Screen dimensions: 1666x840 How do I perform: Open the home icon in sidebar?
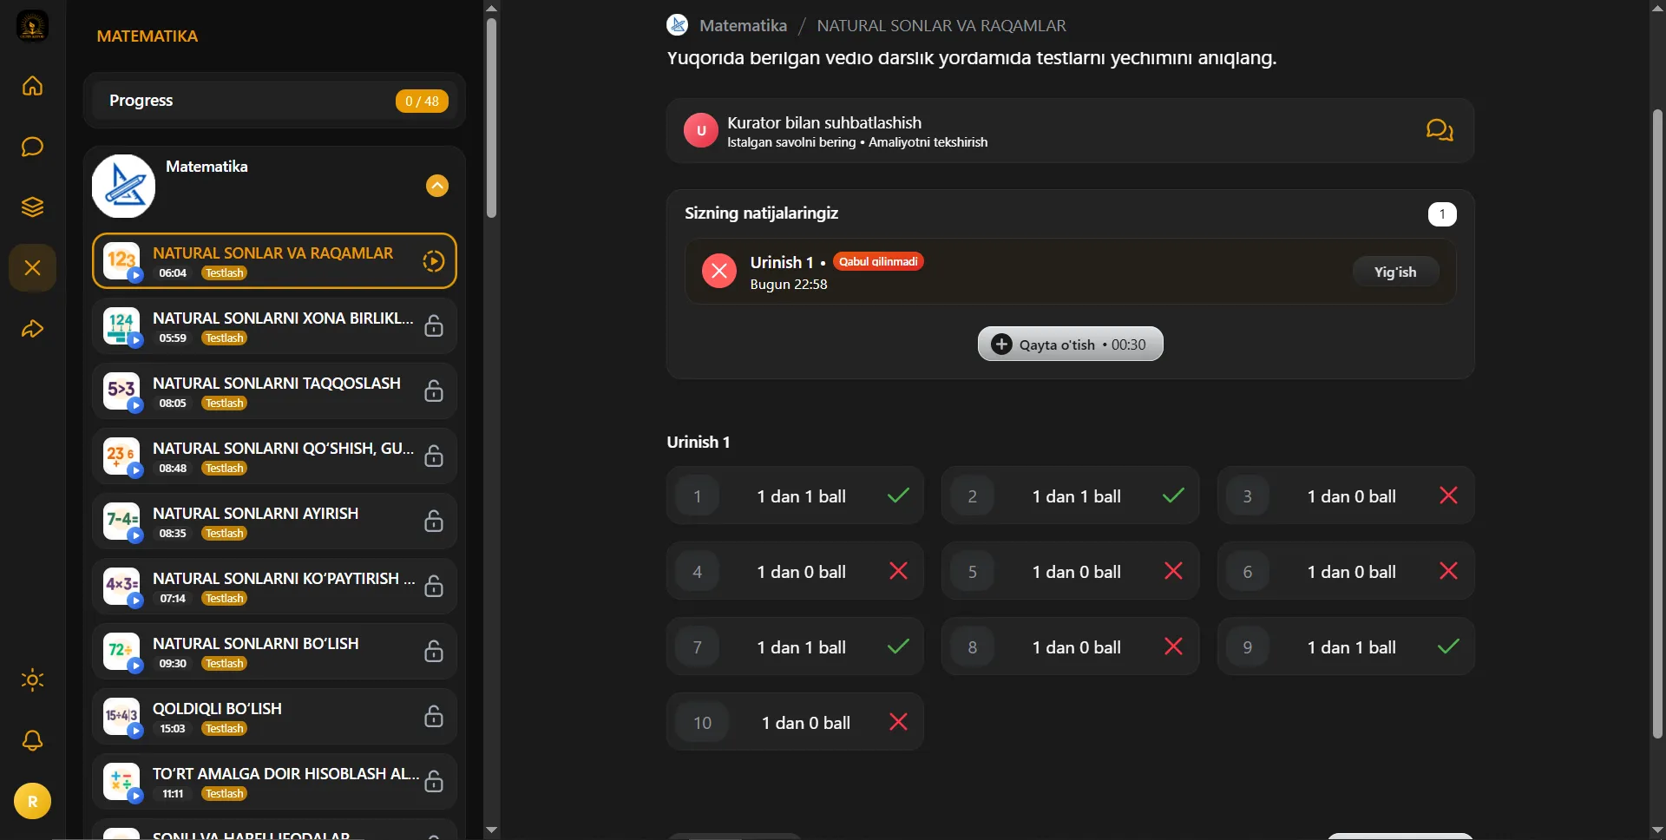[x=32, y=86]
